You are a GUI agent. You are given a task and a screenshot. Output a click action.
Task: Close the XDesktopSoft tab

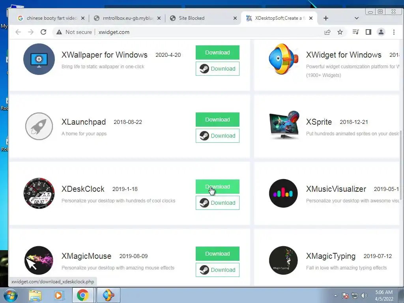coord(311,18)
